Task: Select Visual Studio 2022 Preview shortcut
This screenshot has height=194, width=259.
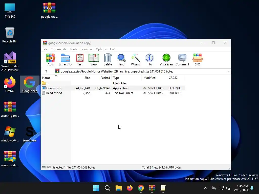Action: pos(10,62)
